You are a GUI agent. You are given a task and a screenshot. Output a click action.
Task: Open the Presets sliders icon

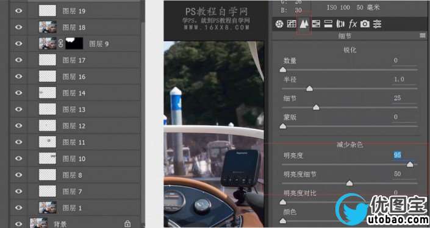[377, 24]
